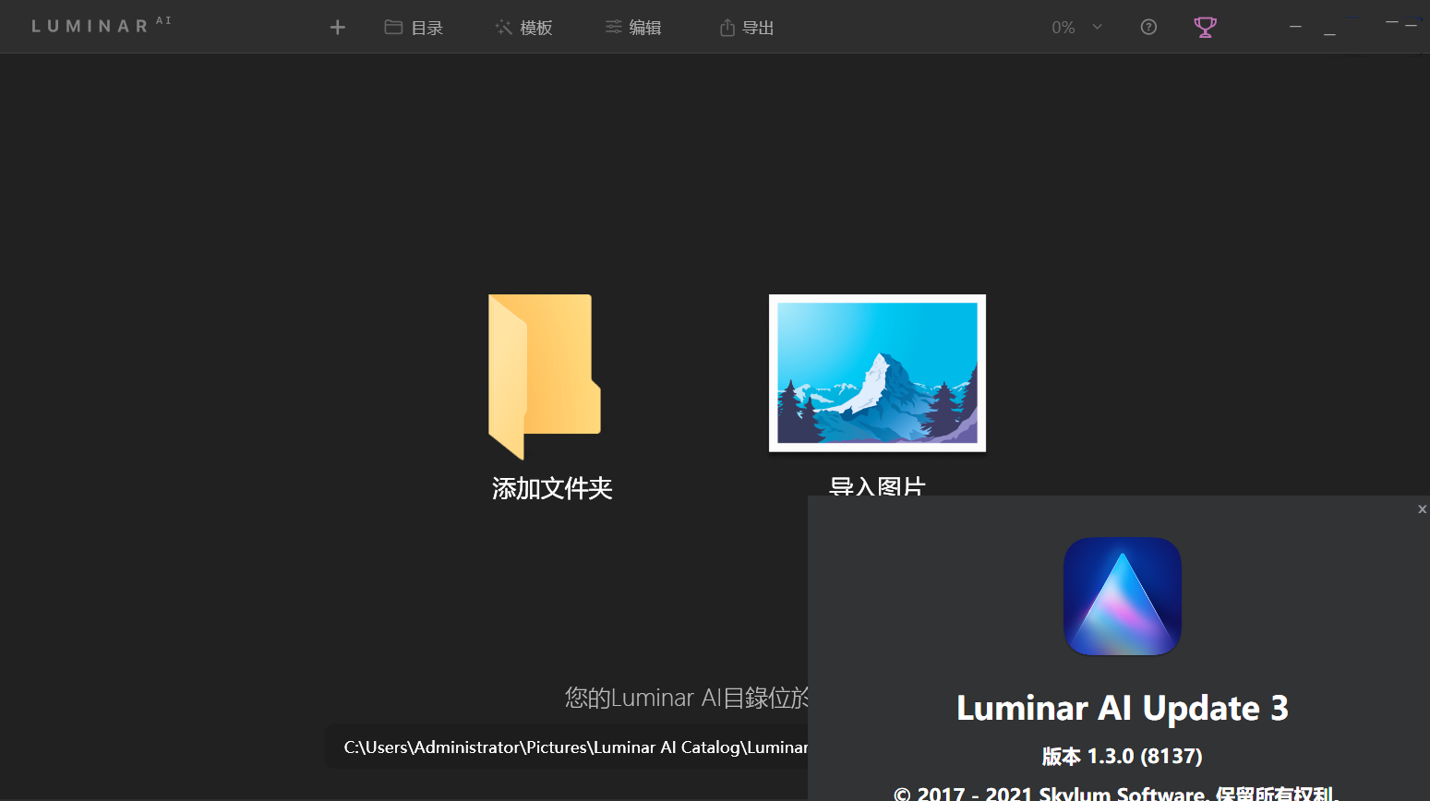Select the 导出 (Export) menu item
Image resolution: width=1430 pixels, height=801 pixels.
(758, 27)
